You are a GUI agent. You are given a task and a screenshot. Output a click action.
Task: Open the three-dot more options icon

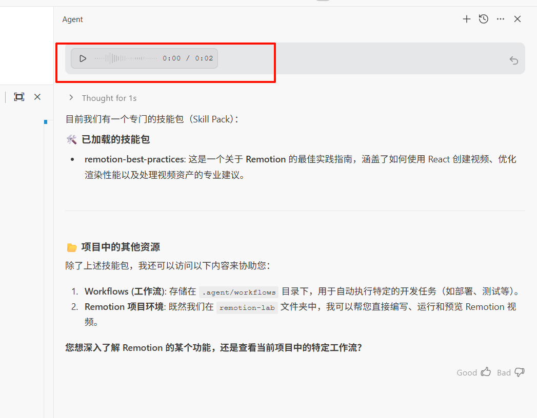[501, 19]
